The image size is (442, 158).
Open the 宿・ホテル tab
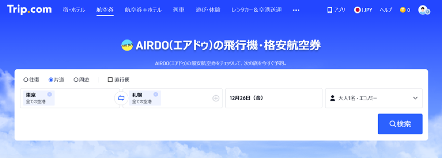click(74, 10)
